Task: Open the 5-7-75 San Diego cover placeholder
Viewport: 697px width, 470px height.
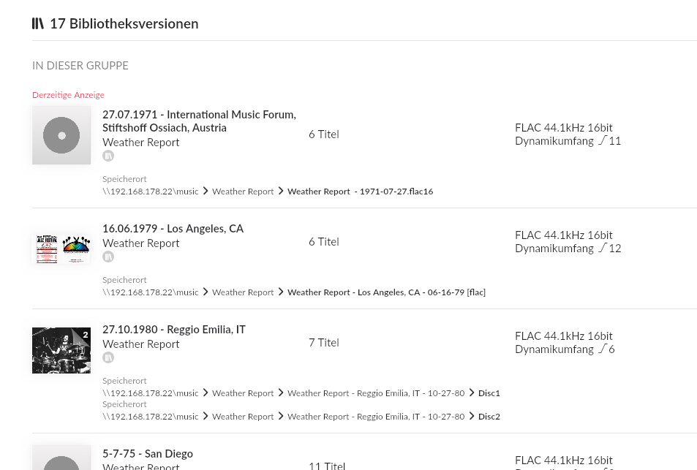Action: 61,458
